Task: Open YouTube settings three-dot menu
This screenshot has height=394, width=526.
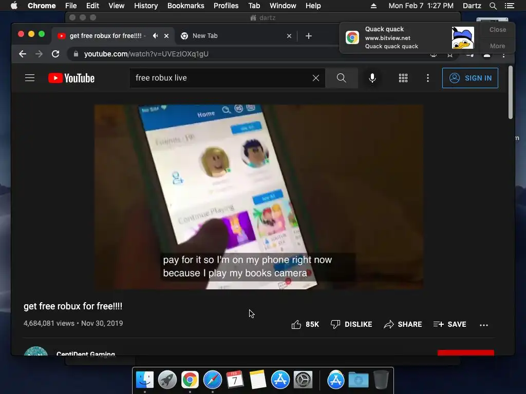Action: click(x=428, y=78)
